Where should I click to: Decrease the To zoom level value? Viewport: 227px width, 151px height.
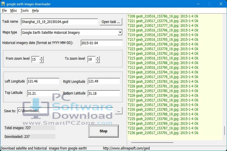click(98, 61)
